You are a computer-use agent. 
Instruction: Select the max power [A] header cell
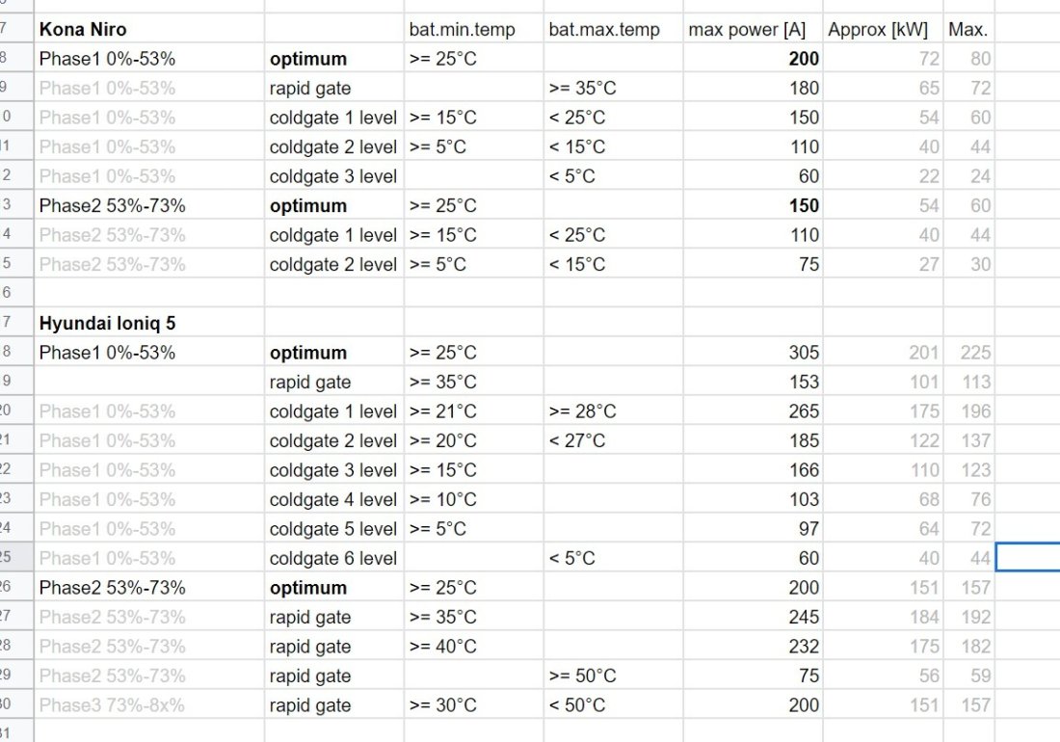pyautogui.click(x=753, y=29)
